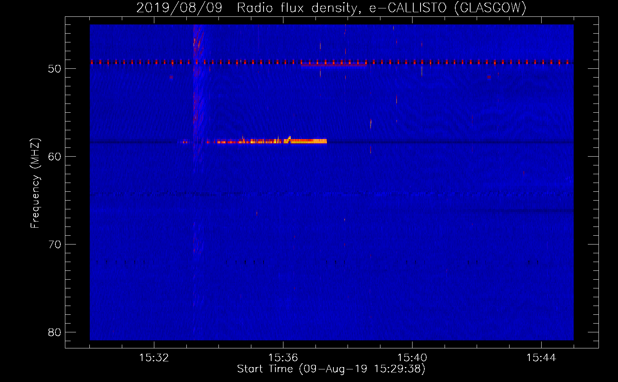The image size is (618, 382).
Task: Click the 60 MHz frequency tick label
Action: 55,157
